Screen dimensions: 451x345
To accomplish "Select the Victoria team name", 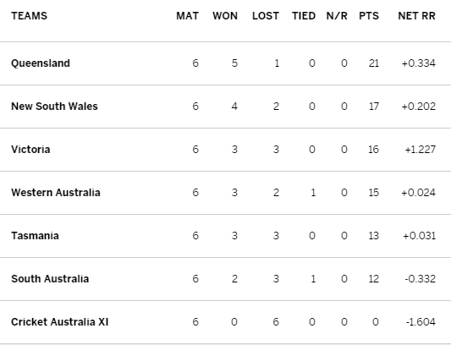I will tap(30, 150).
